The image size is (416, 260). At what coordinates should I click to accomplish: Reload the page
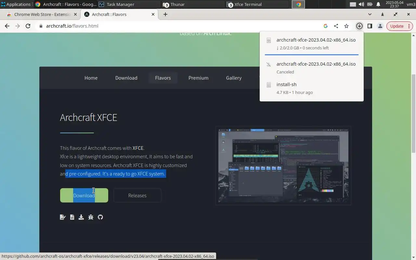click(x=28, y=26)
